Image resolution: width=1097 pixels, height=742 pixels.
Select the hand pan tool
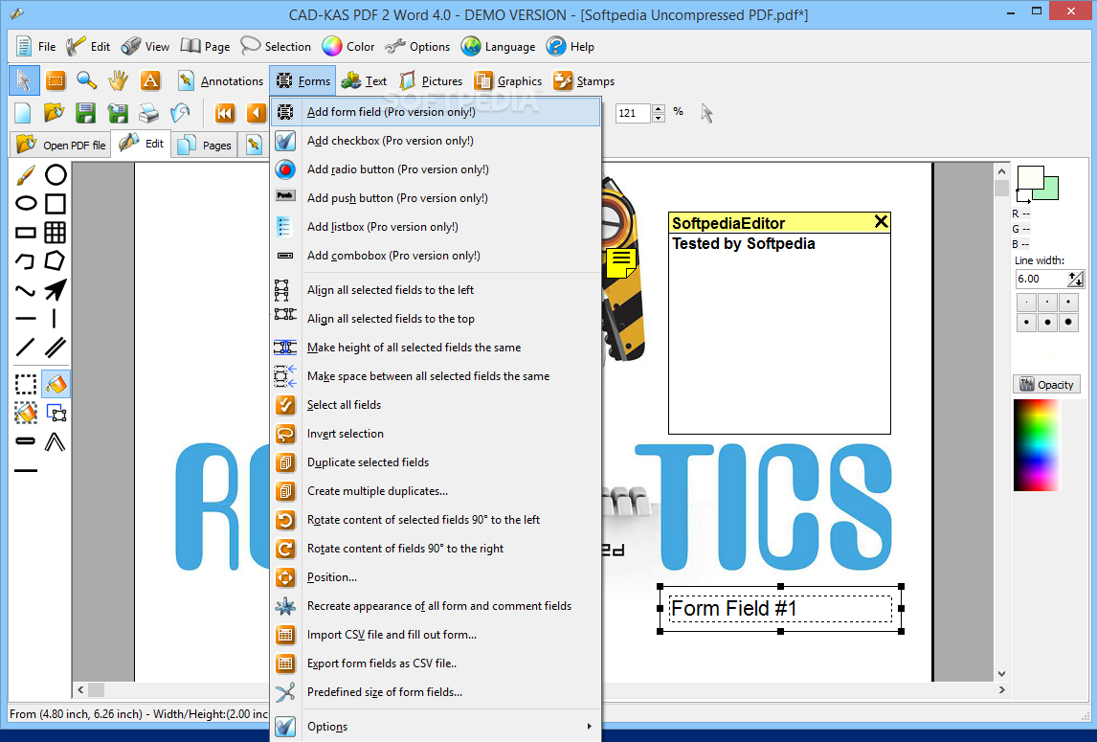(119, 80)
